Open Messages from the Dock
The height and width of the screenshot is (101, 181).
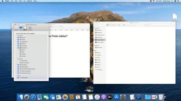52,97
